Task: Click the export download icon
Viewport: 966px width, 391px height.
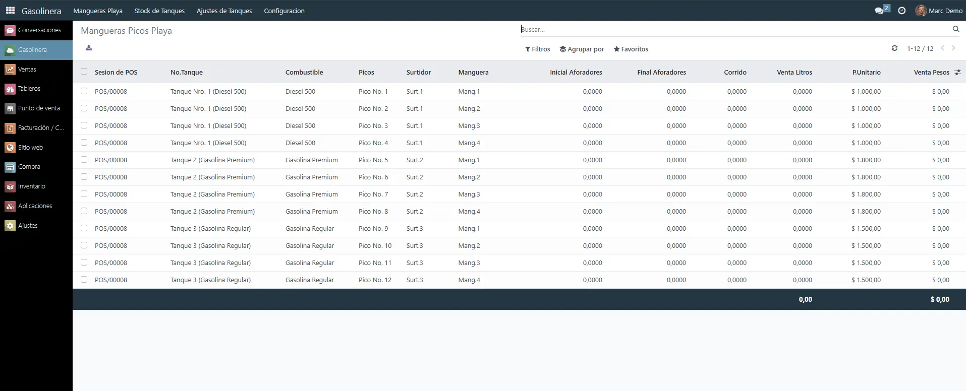Action: (89, 48)
